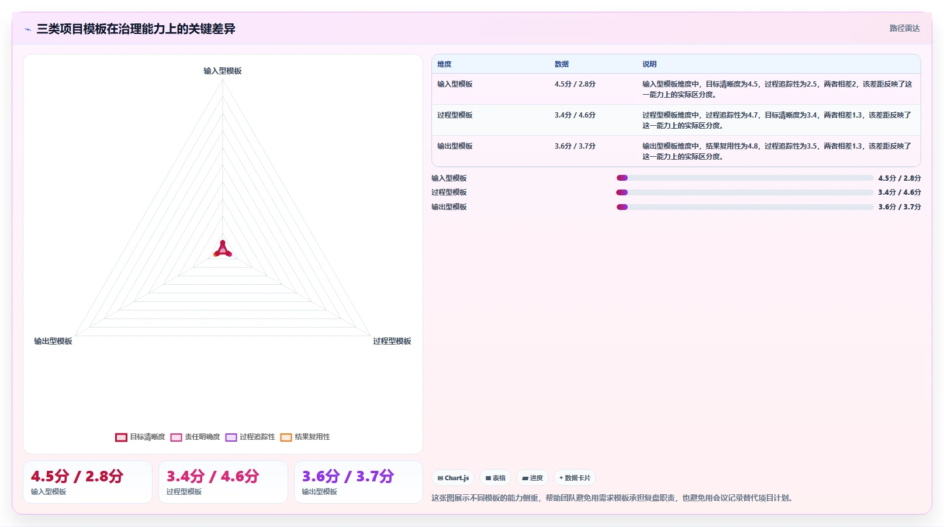Click the 数据 column header
Screen dimensions: 944x527
(x=562, y=64)
